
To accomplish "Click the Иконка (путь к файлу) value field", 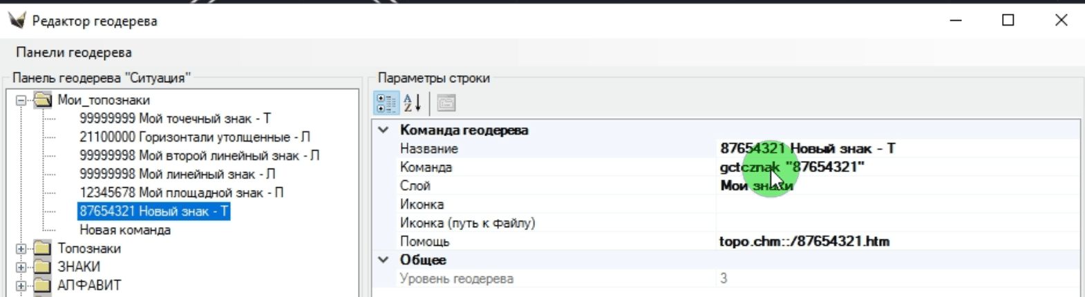I will click(x=898, y=223).
